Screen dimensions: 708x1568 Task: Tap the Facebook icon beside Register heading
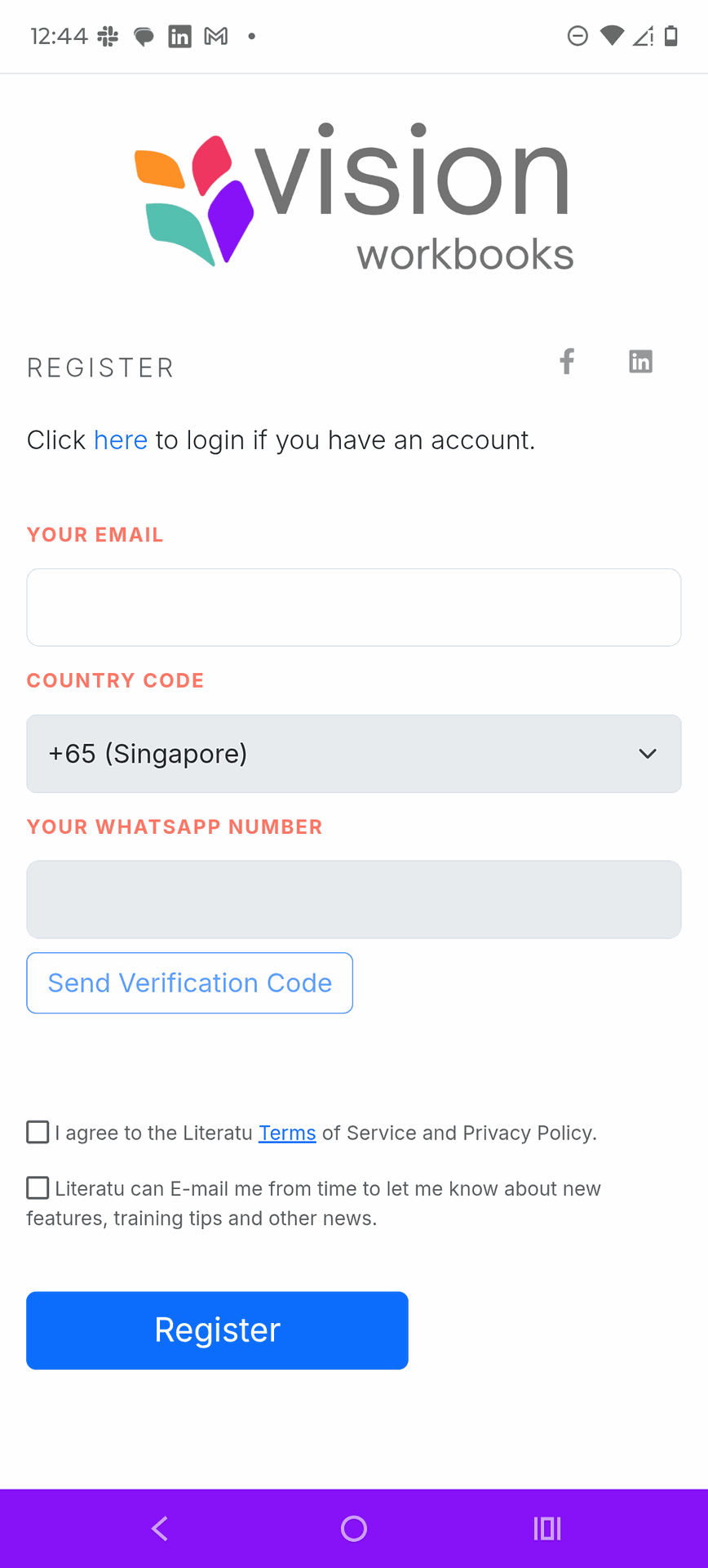pyautogui.click(x=567, y=361)
